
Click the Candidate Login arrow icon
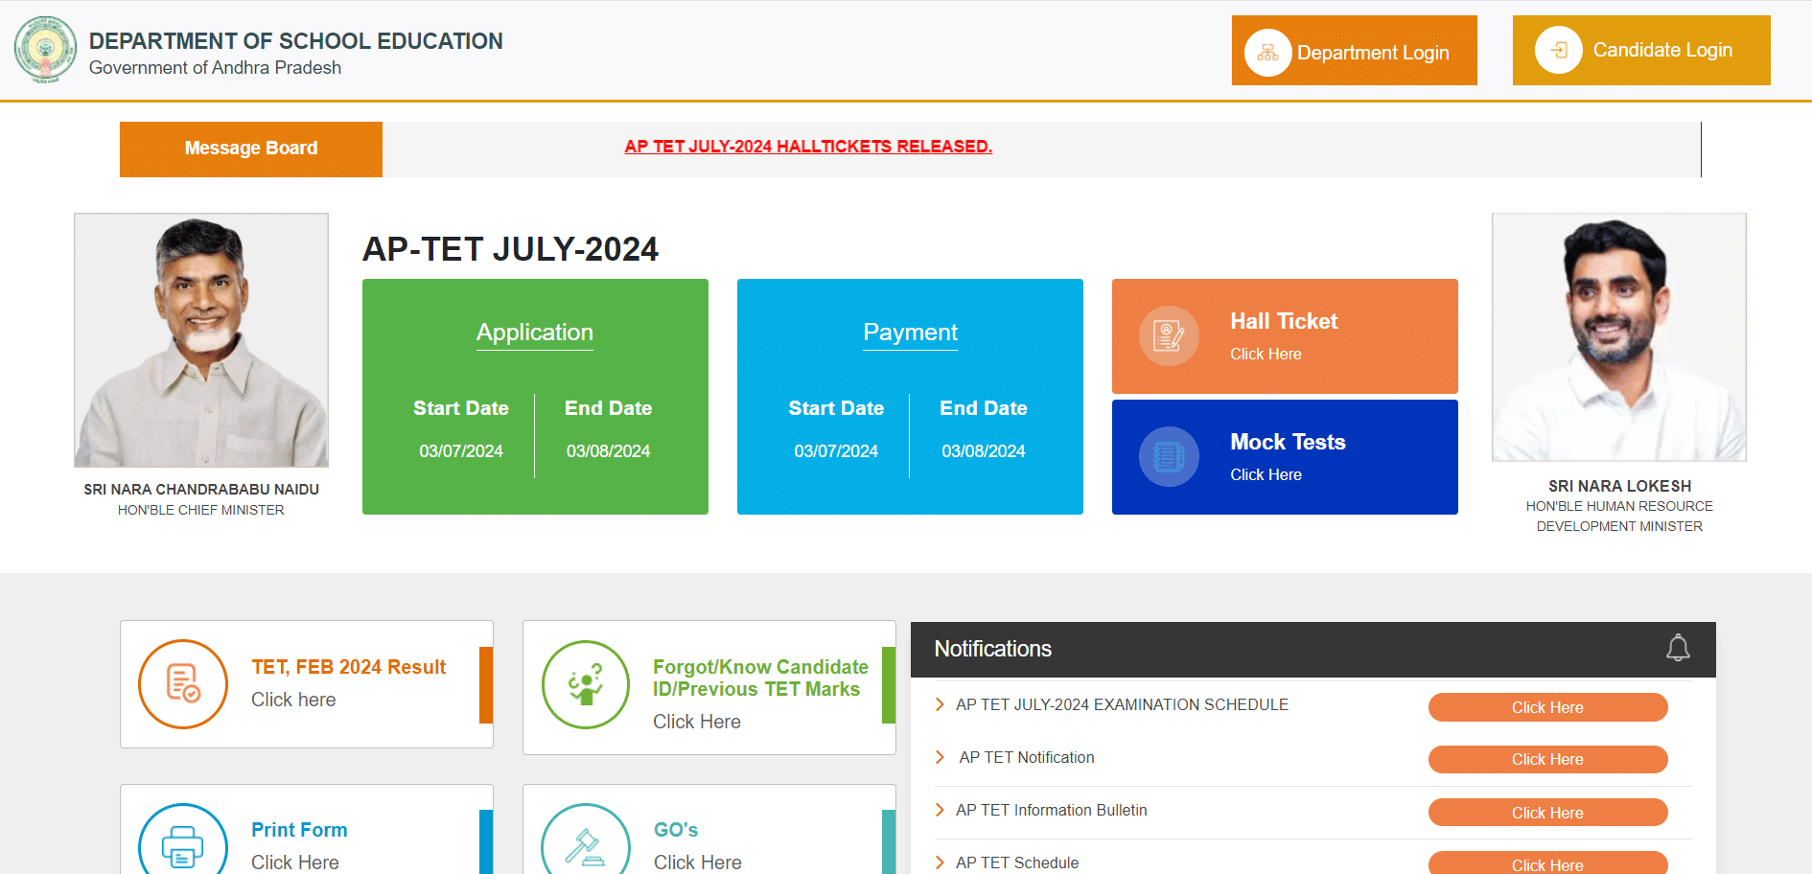point(1558,50)
